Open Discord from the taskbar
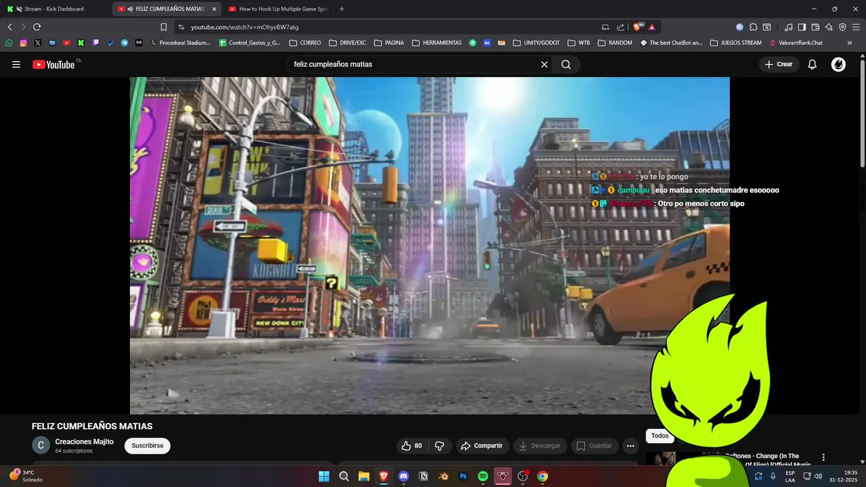 click(x=404, y=476)
